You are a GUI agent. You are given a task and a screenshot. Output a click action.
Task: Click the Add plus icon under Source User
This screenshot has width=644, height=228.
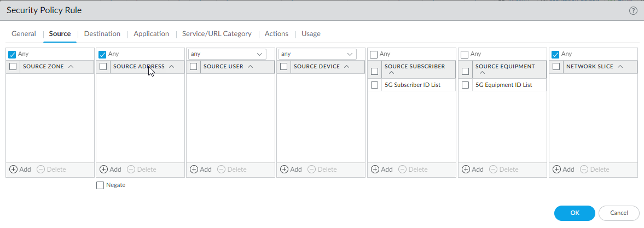(x=194, y=169)
